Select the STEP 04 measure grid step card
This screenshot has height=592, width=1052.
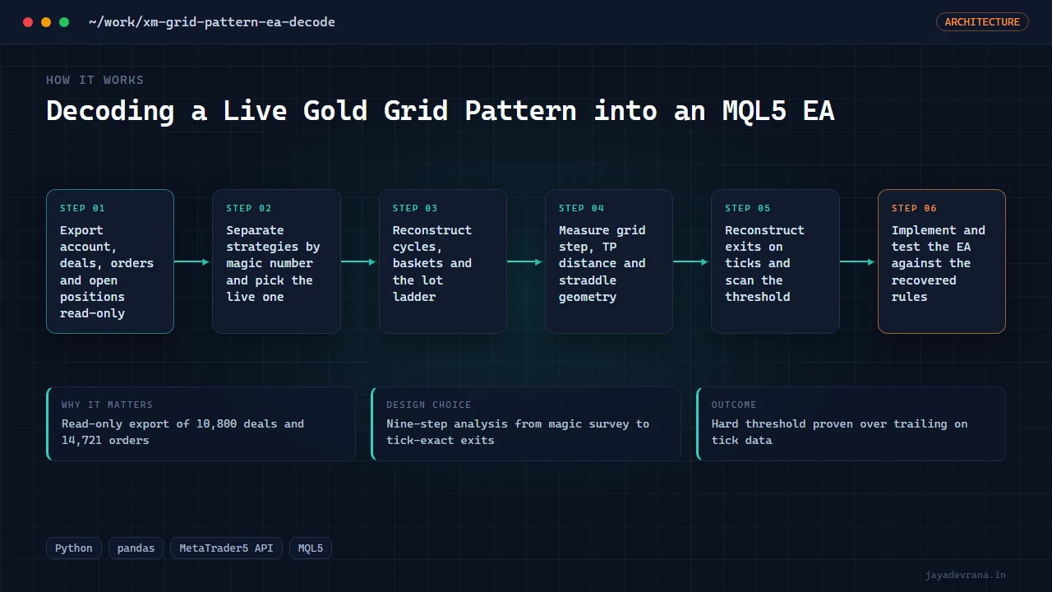click(x=609, y=261)
